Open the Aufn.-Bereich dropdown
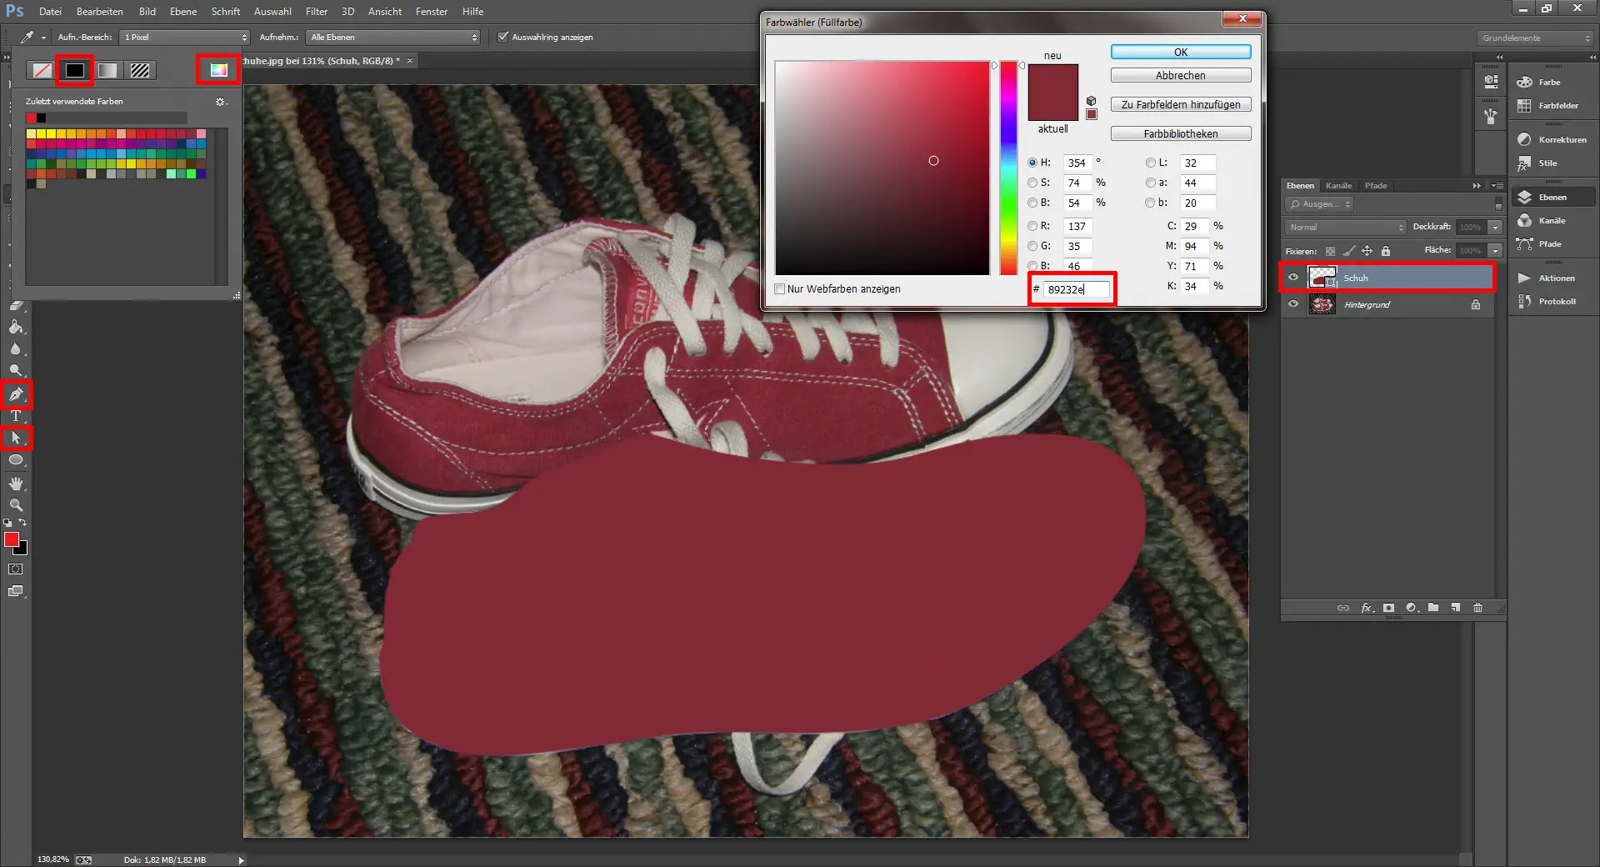The height and width of the screenshot is (867, 1600). pyautogui.click(x=185, y=38)
